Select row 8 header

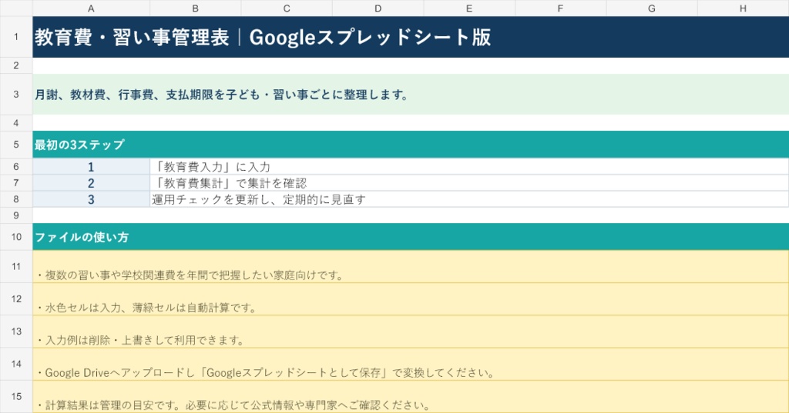[x=16, y=199]
